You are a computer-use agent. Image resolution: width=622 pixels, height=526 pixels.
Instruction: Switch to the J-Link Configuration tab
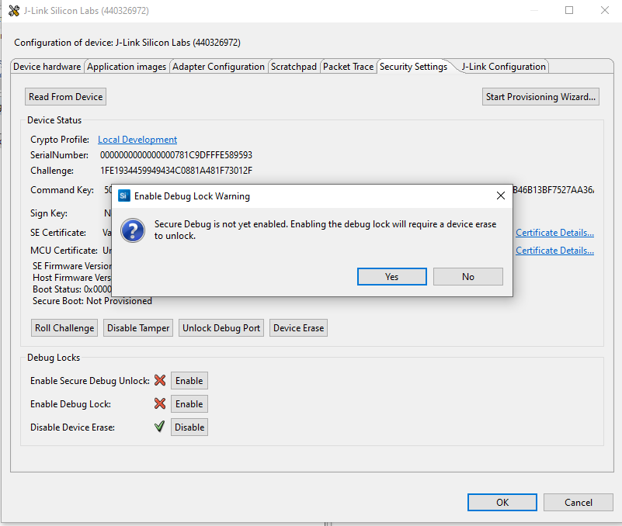[502, 66]
